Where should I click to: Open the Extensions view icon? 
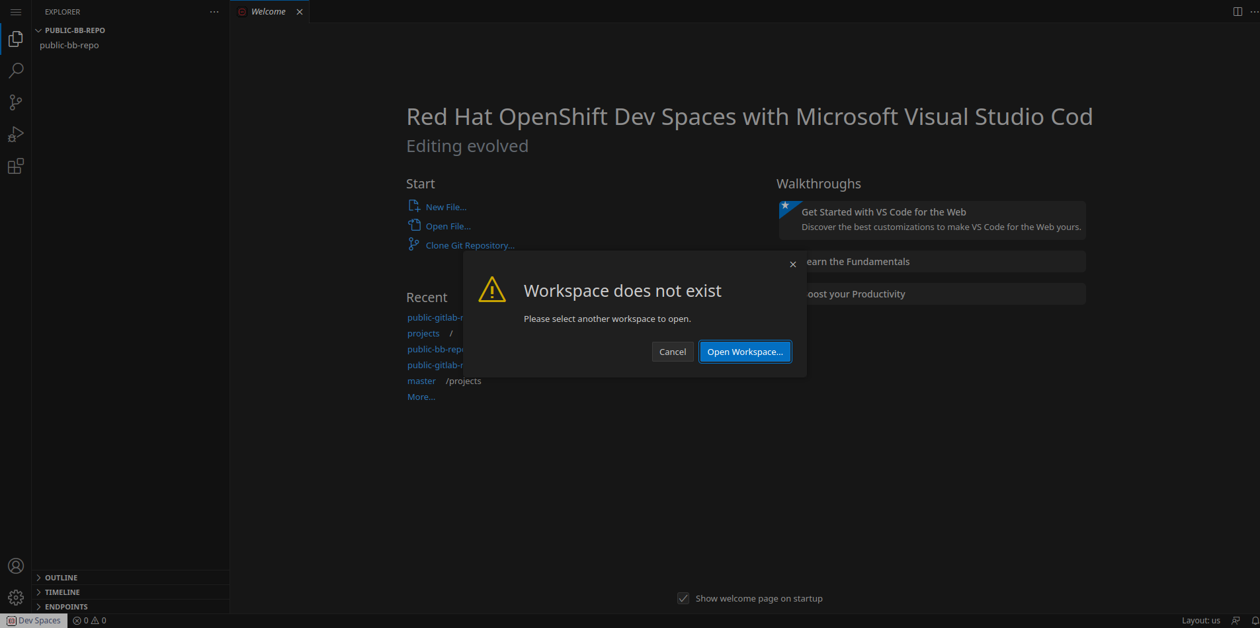tap(16, 166)
